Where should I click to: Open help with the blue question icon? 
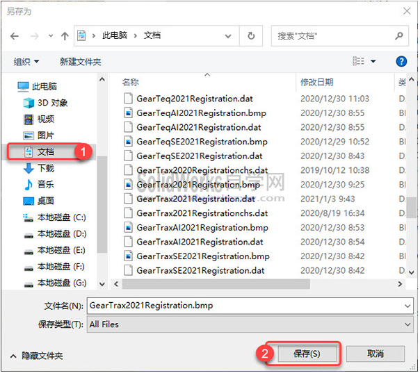[401, 62]
